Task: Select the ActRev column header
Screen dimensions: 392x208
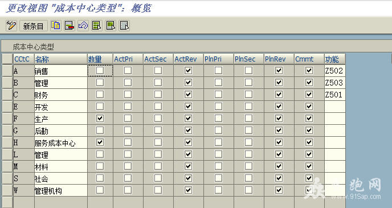Action: click(x=189, y=59)
